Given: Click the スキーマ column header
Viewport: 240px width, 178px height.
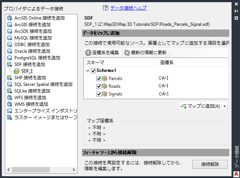Looking at the screenshot, I should click(121, 63).
